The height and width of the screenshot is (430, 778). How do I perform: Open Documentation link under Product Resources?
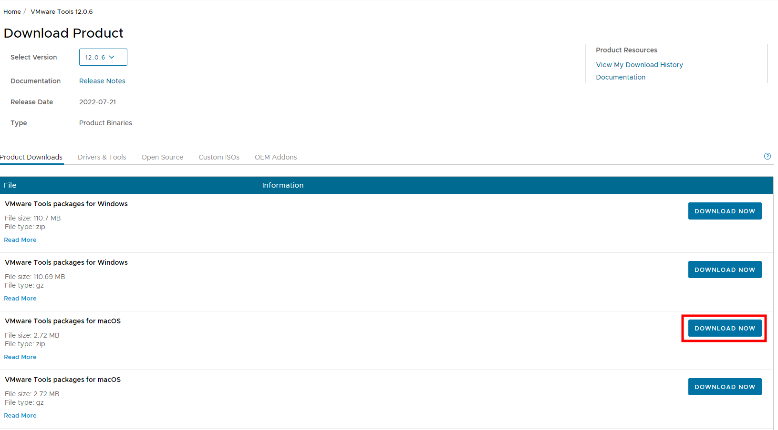click(x=621, y=77)
